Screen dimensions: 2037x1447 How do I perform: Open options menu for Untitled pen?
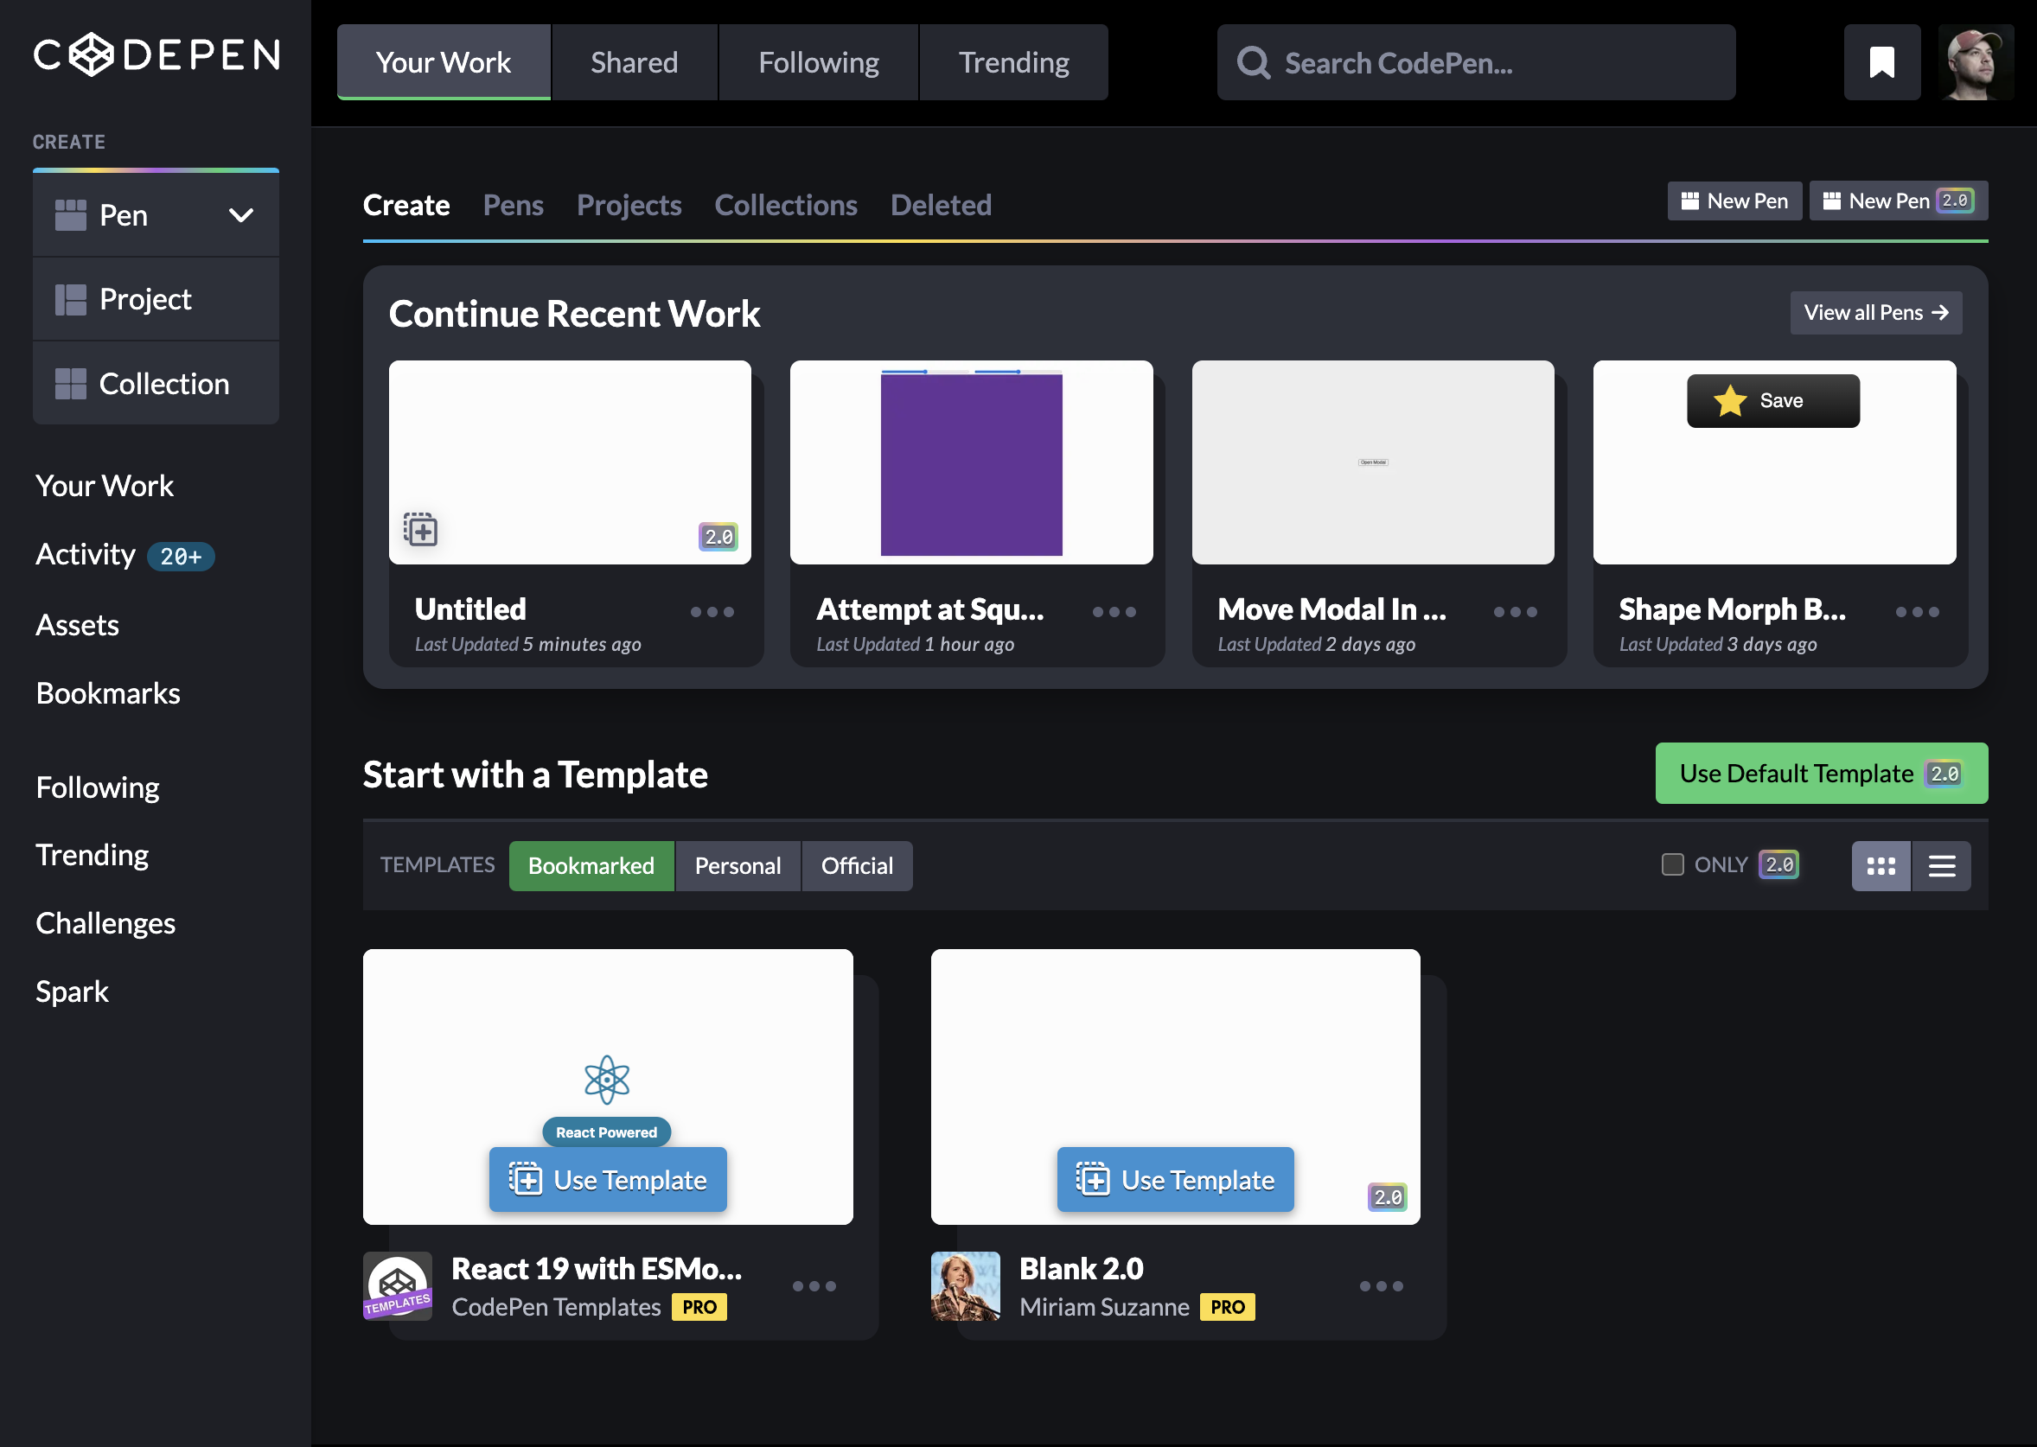(x=712, y=612)
